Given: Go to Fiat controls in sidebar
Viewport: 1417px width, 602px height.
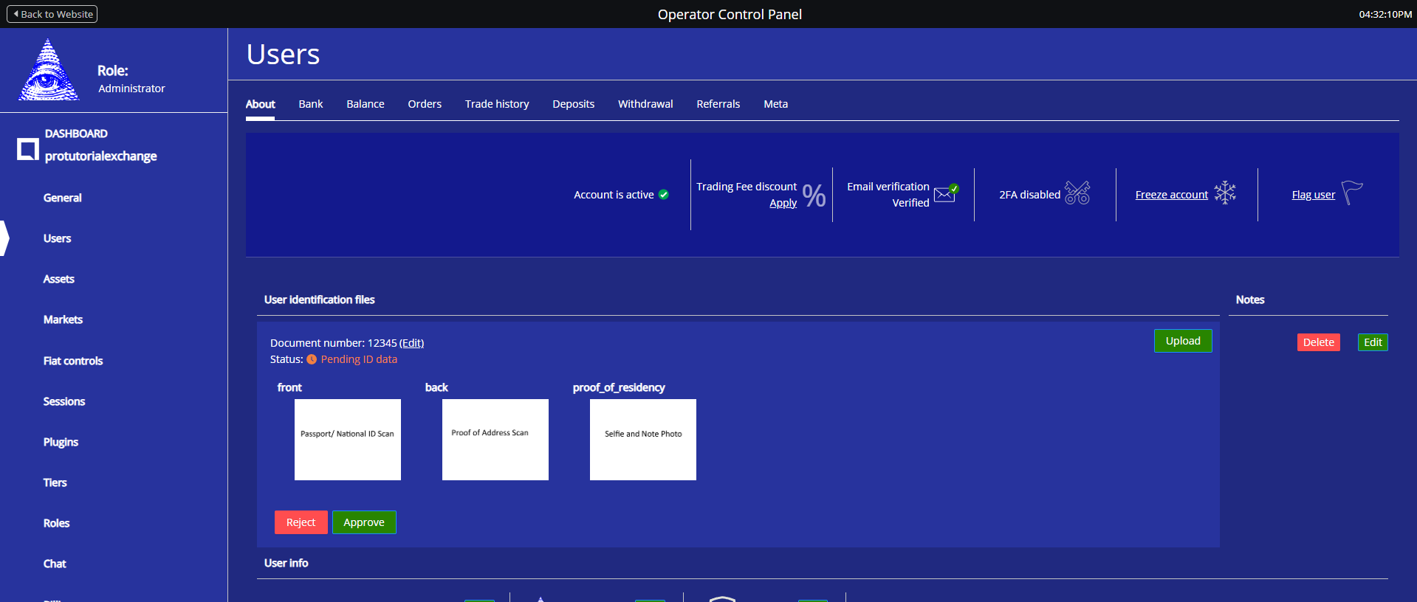Looking at the screenshot, I should click(x=73, y=361).
